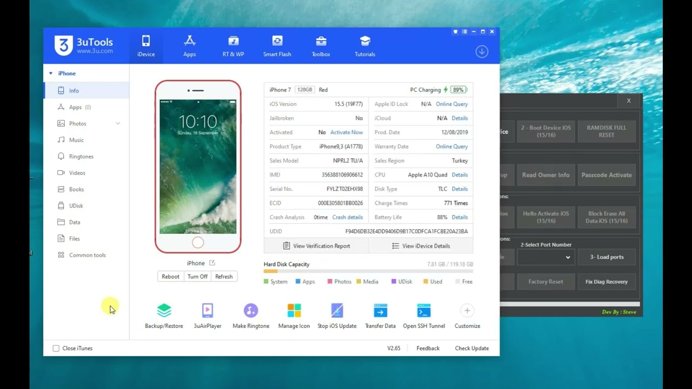Select Common tools in sidebar

coord(86,255)
